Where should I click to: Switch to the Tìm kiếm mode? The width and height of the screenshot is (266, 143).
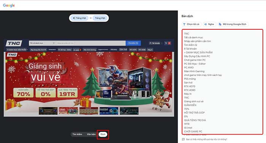[77, 134]
